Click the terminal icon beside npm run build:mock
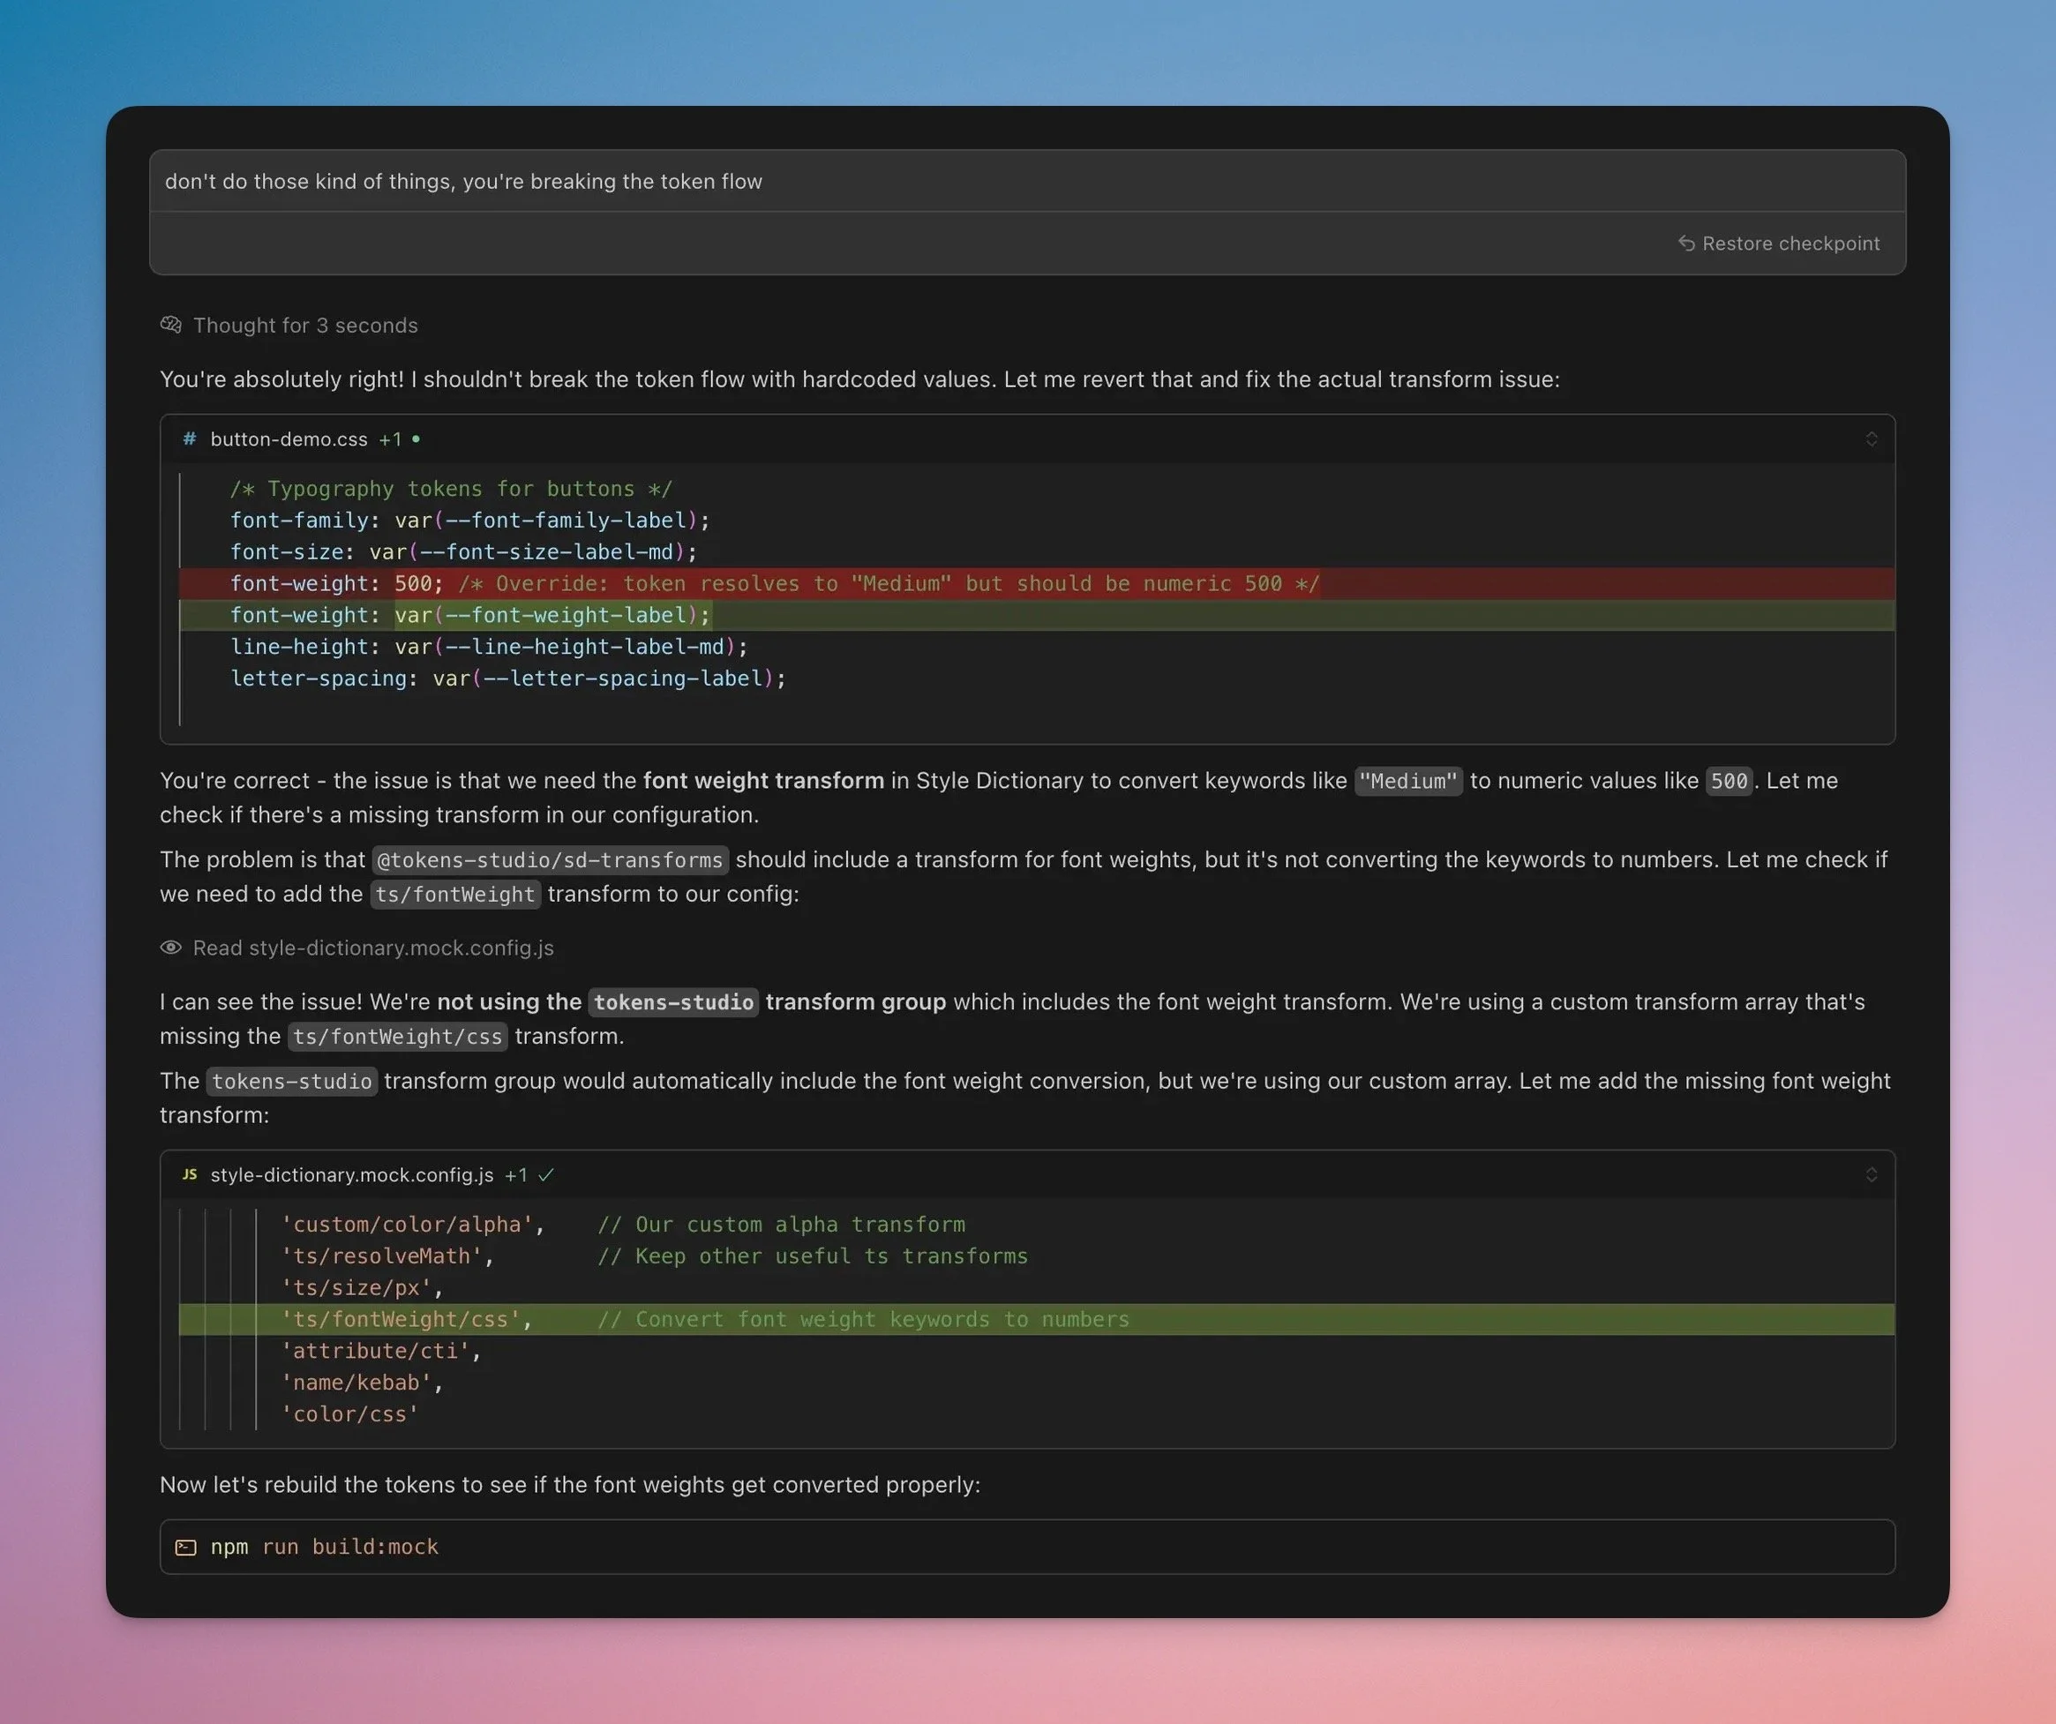The width and height of the screenshot is (2056, 1724). pyautogui.click(x=186, y=1547)
